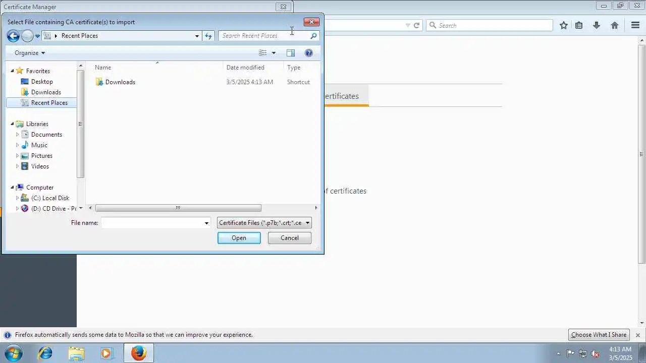Click the volume tray icon
The height and width of the screenshot is (363, 646).
[596, 353]
